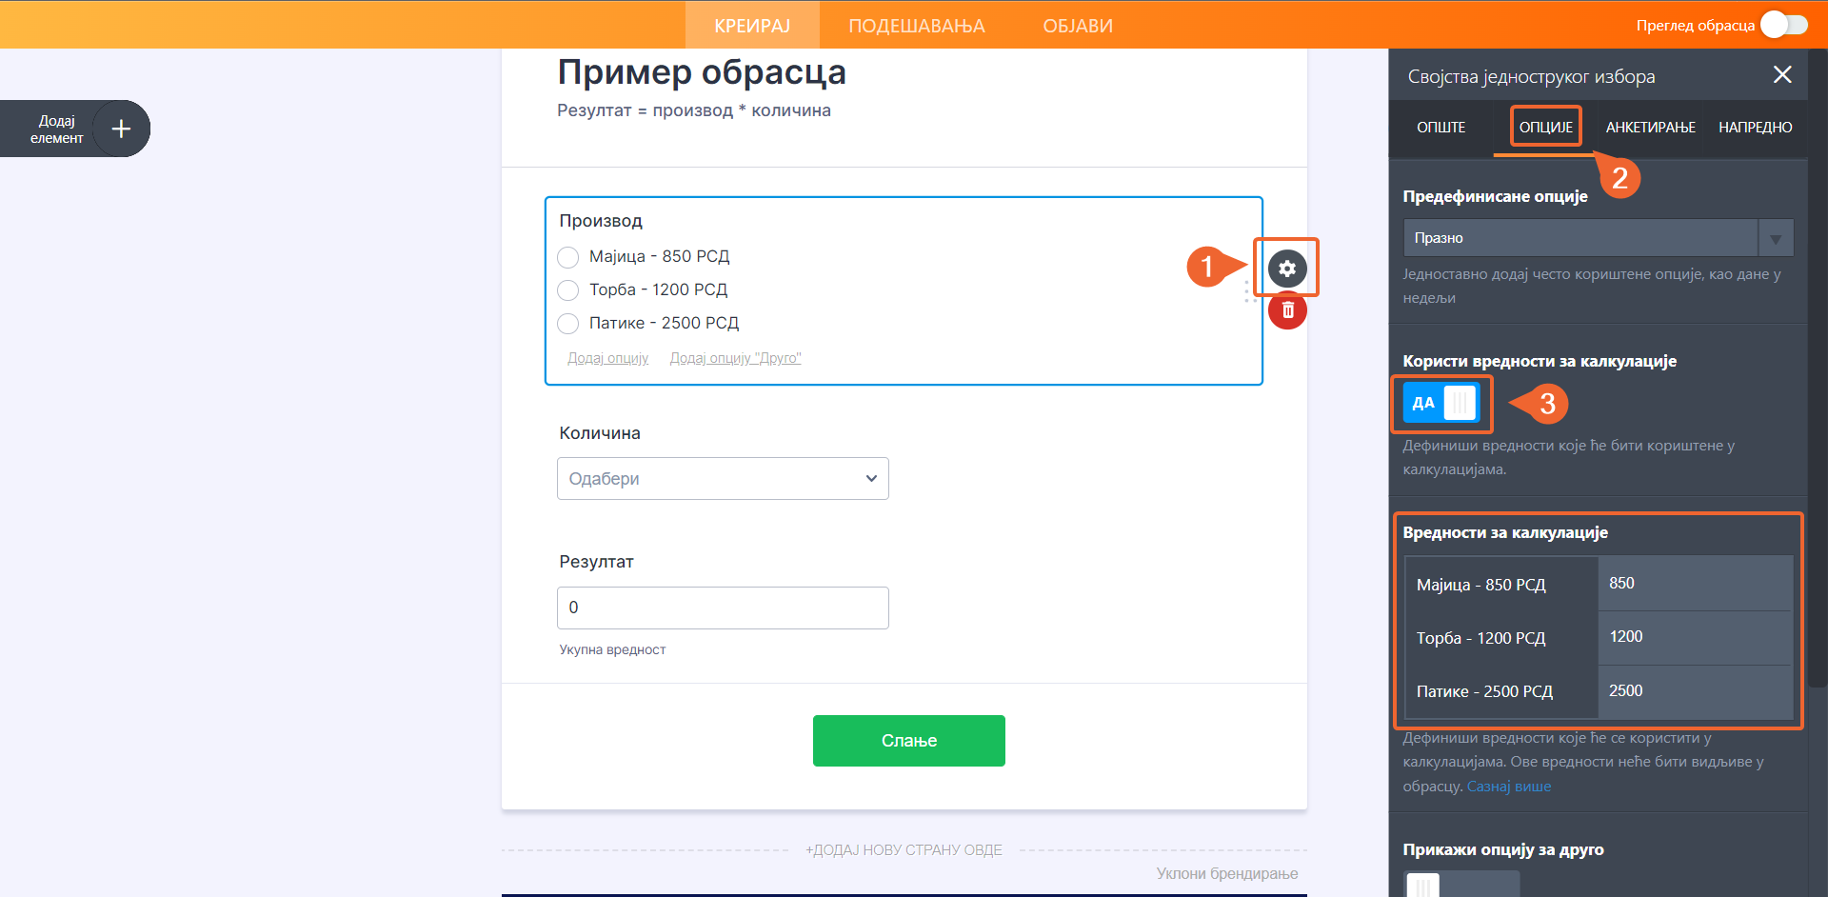
Task: Close the properties panel with X
Action: pyautogui.click(x=1782, y=75)
